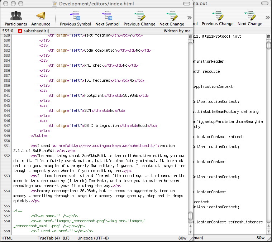Screen dimensions: 272x242
Task: Toggle toolbar pill button of .out window
Action: point(265,3)
